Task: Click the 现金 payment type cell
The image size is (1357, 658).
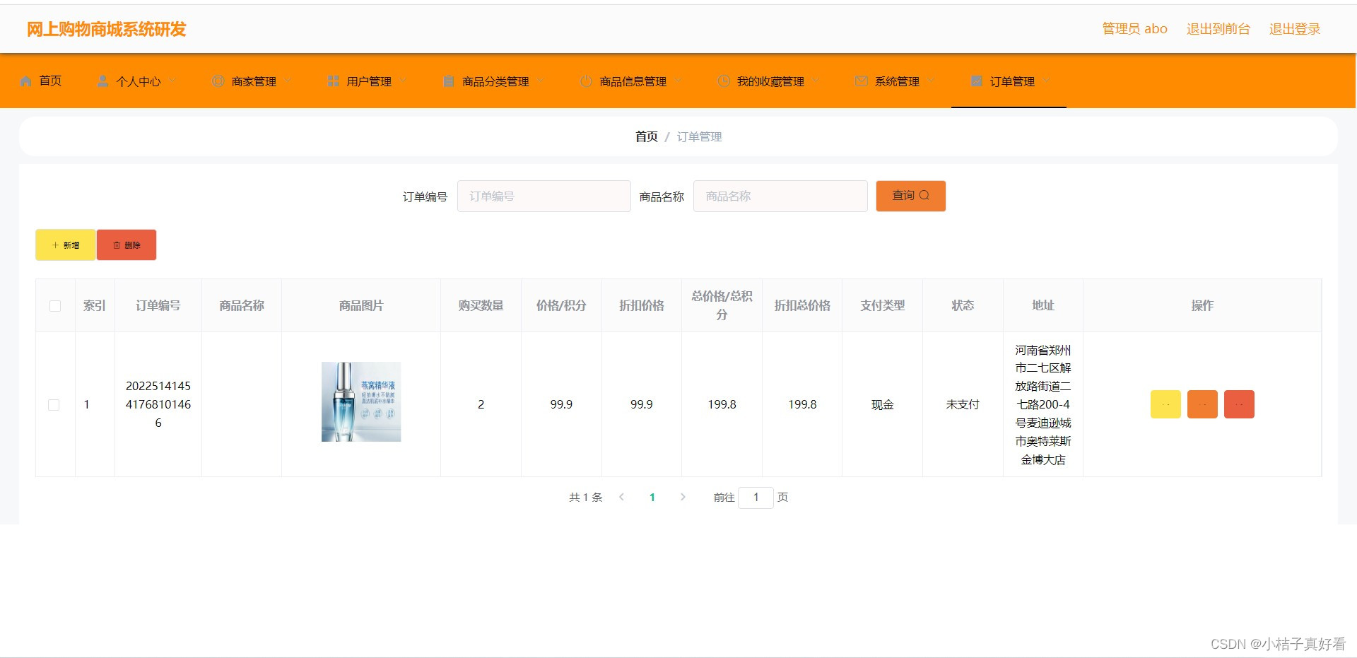Action: tap(883, 404)
